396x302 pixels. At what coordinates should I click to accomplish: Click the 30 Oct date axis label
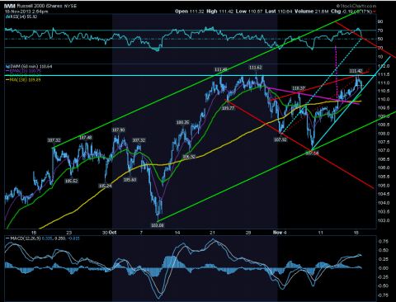click(x=109, y=233)
